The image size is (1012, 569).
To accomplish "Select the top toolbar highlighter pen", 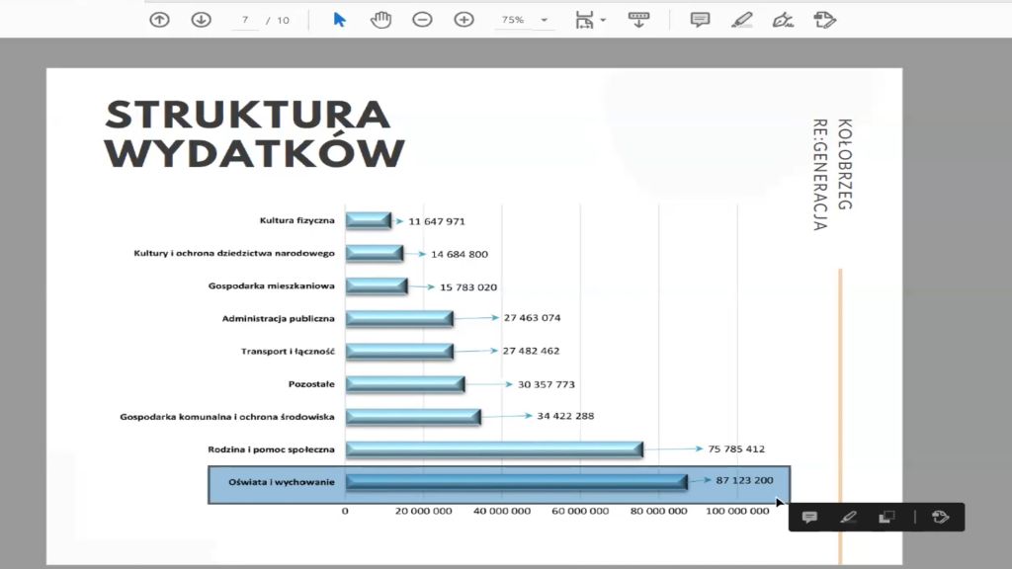I will (x=741, y=20).
